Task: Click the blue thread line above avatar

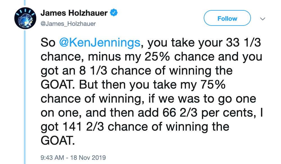Action: coord(25,3)
